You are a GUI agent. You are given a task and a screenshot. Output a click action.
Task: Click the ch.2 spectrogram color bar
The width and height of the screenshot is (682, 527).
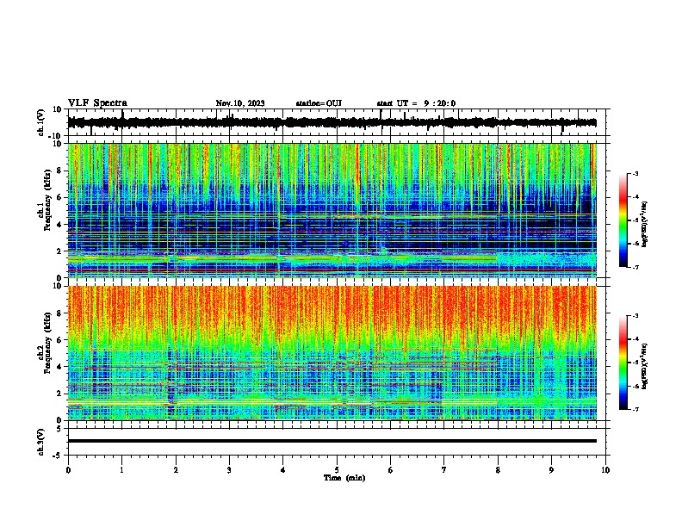pos(623,363)
